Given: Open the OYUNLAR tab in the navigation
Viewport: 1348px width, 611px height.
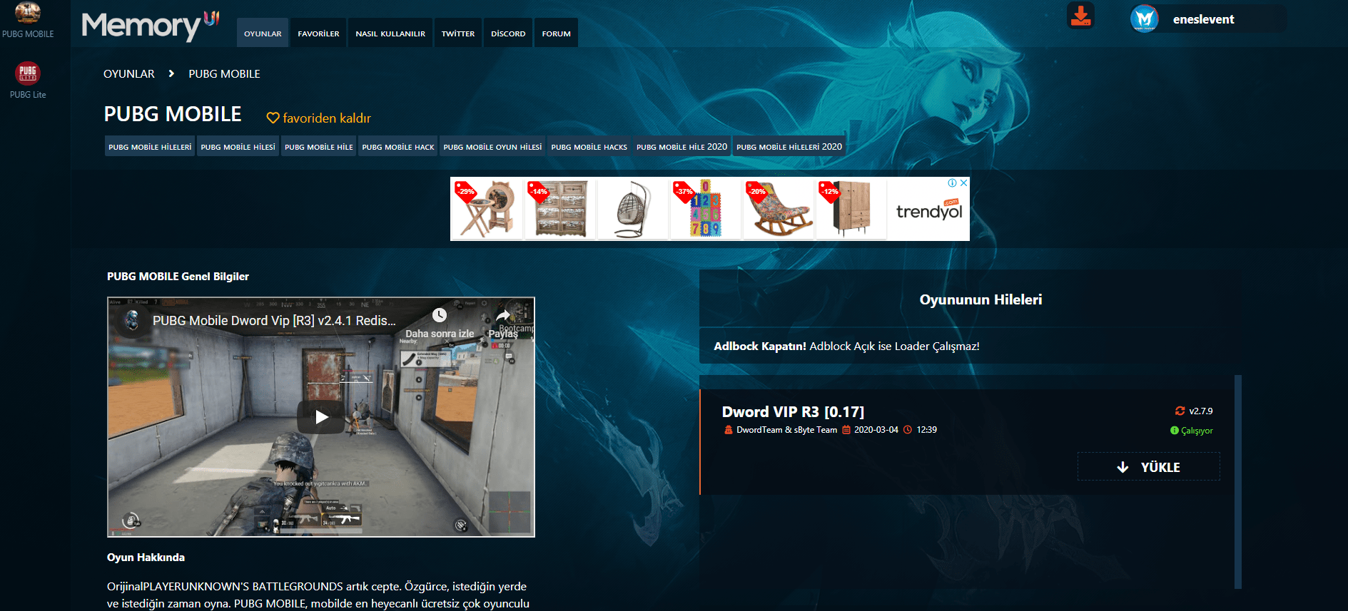Looking at the screenshot, I should coord(263,33).
